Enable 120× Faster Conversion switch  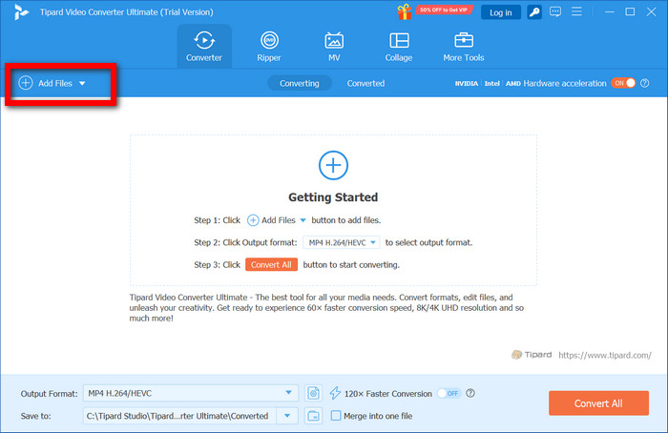click(x=448, y=393)
